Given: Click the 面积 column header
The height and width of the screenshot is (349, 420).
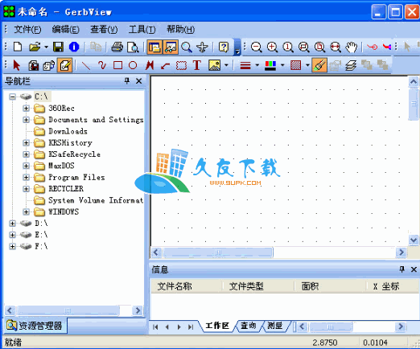Looking at the screenshot, I should [331, 286].
